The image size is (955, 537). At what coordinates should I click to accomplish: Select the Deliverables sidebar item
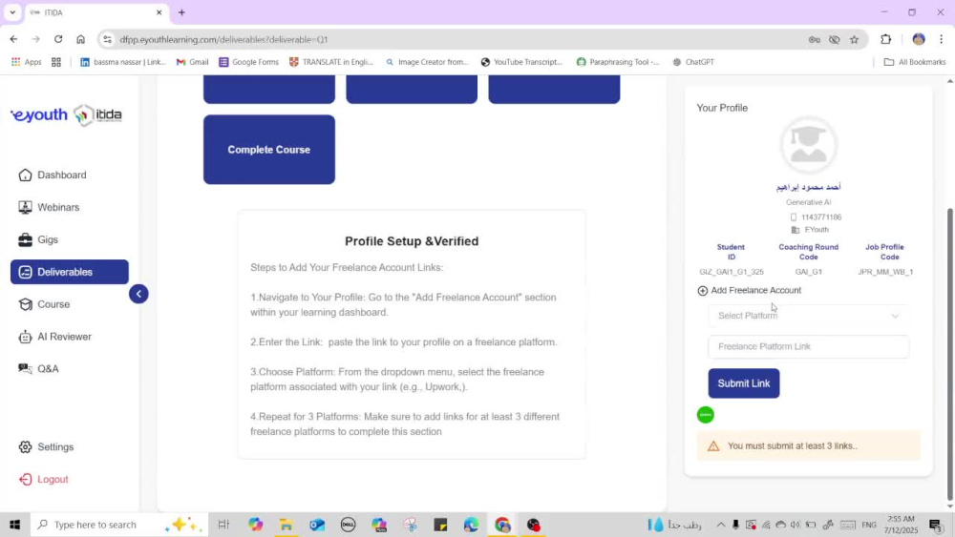70,272
